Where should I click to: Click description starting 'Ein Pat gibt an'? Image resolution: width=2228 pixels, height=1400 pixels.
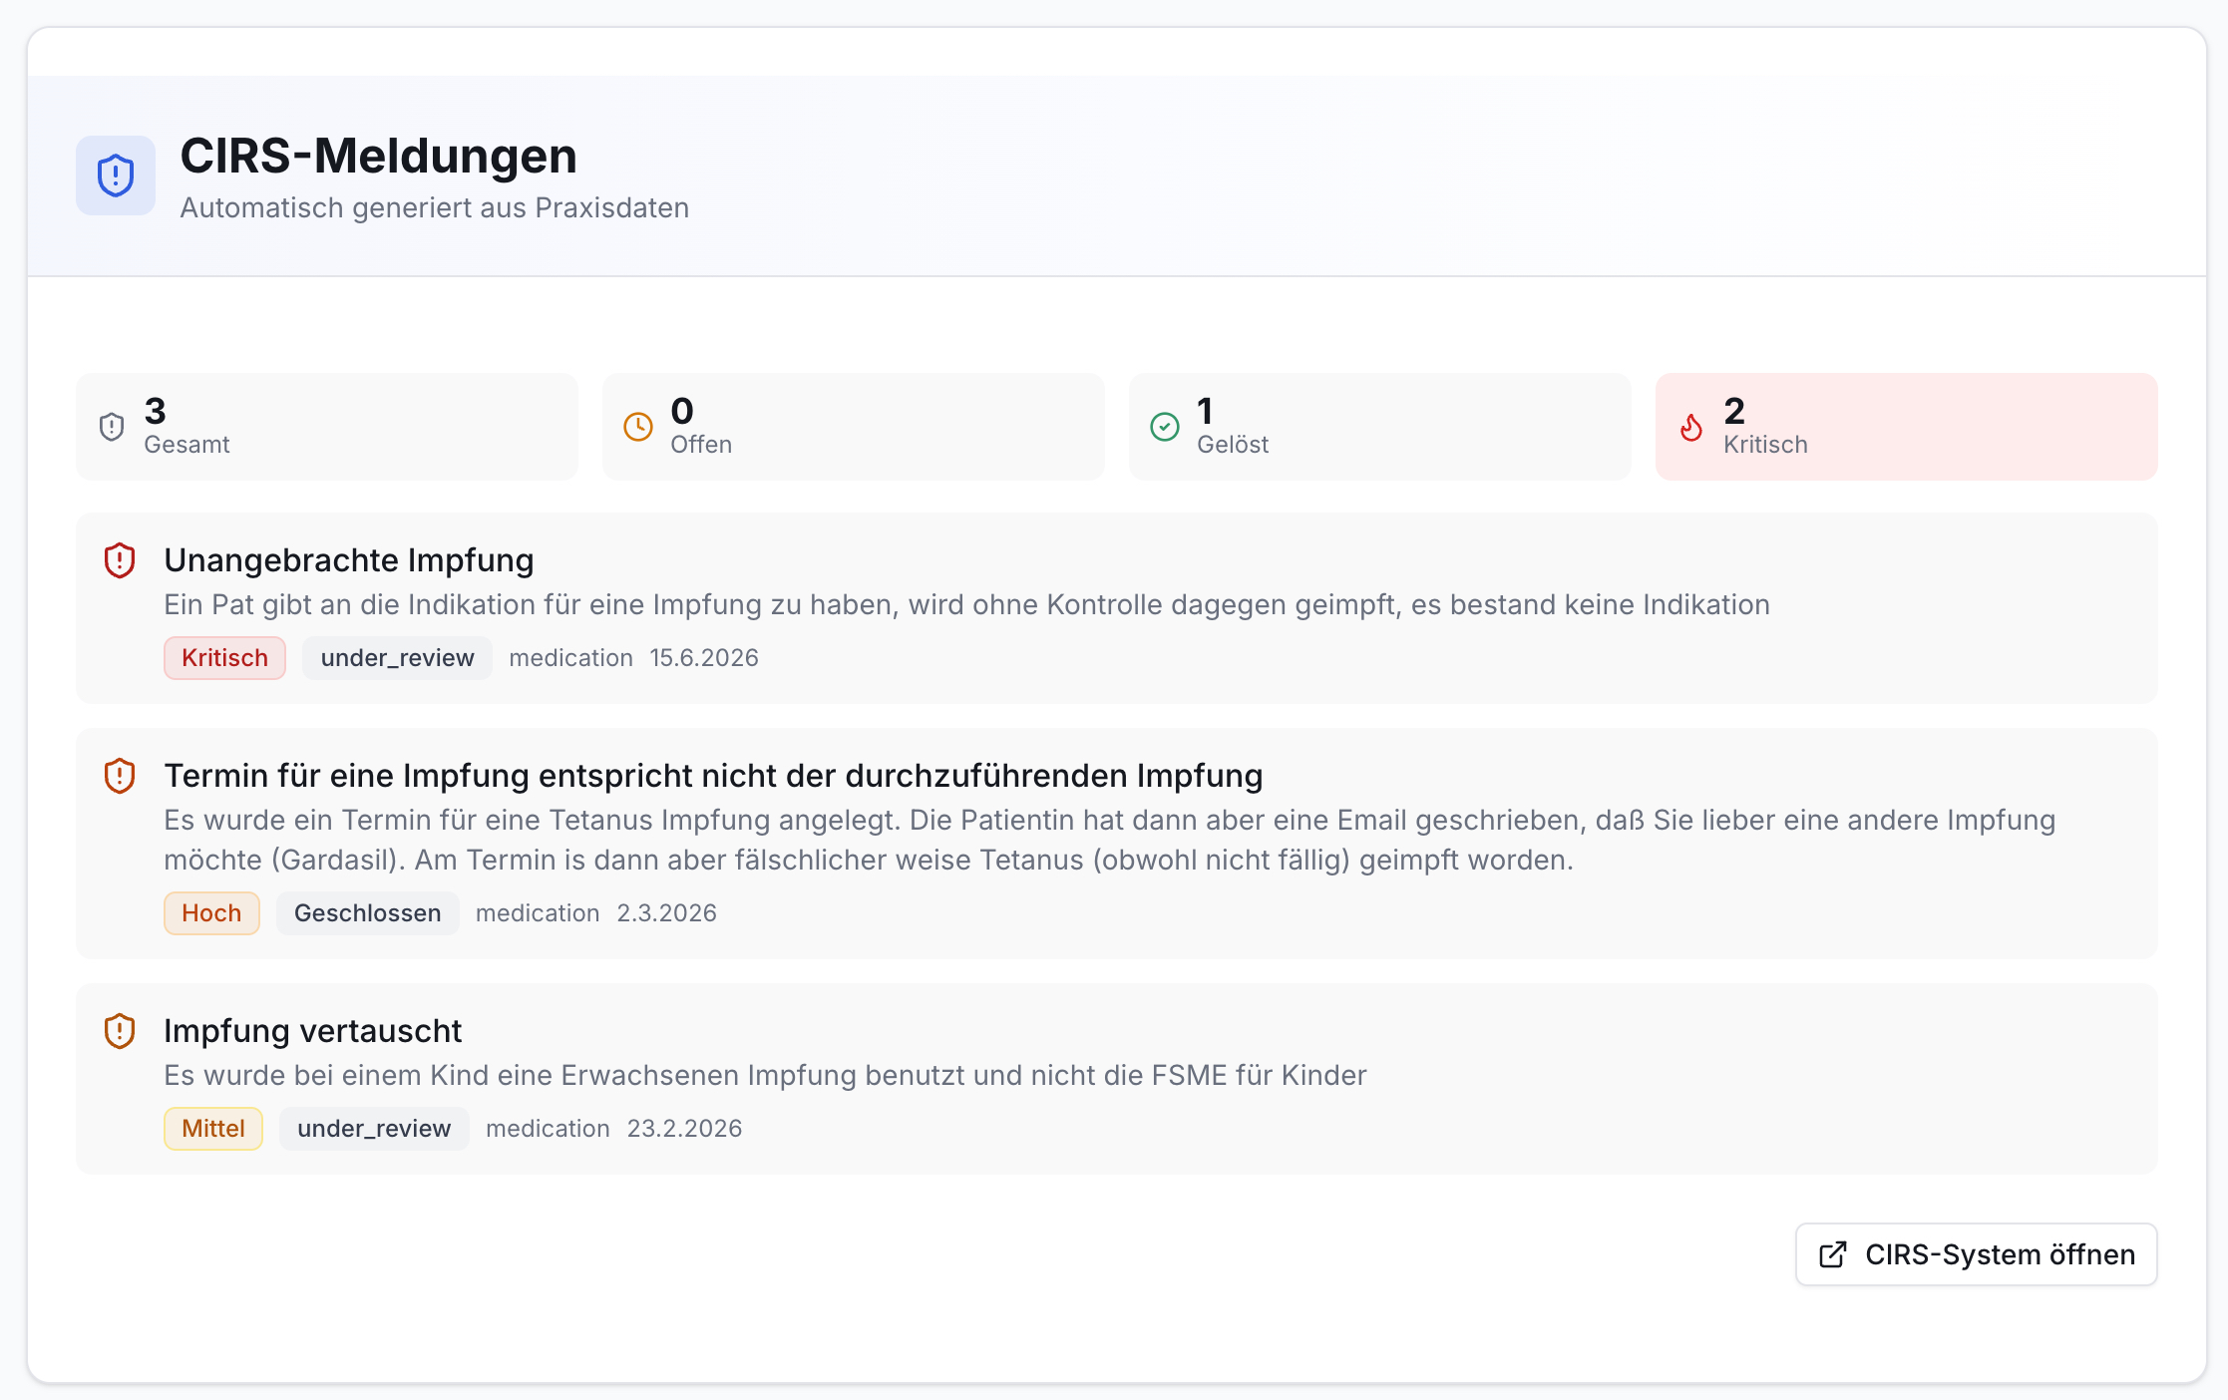(967, 605)
